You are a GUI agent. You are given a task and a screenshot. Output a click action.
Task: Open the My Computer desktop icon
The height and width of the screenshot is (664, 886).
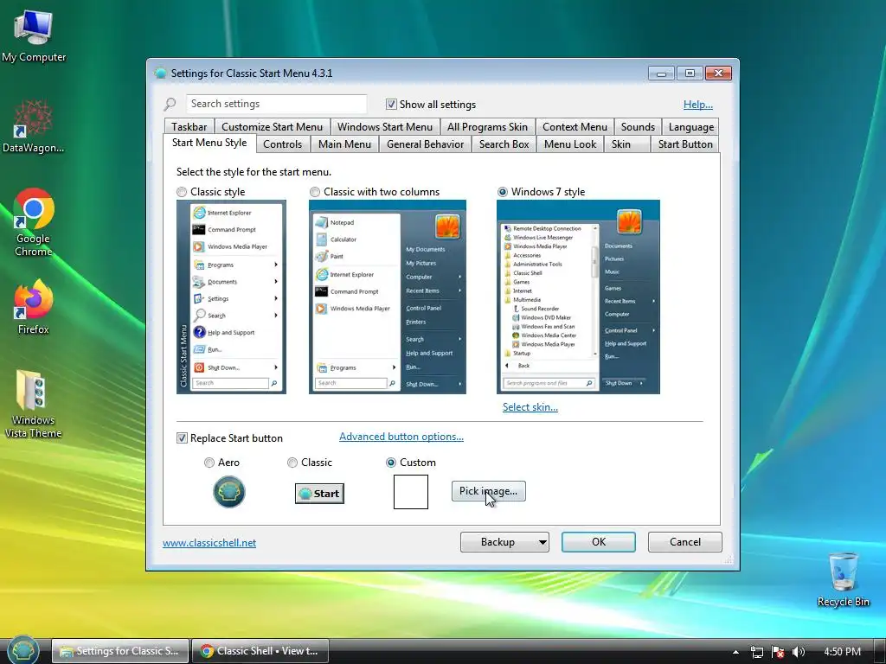point(34,35)
